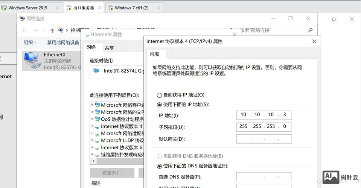Click the 首选 DNS 服务器 input field
Image resolution: width=361 pixels, height=188 pixels.
pyautogui.click(x=264, y=177)
